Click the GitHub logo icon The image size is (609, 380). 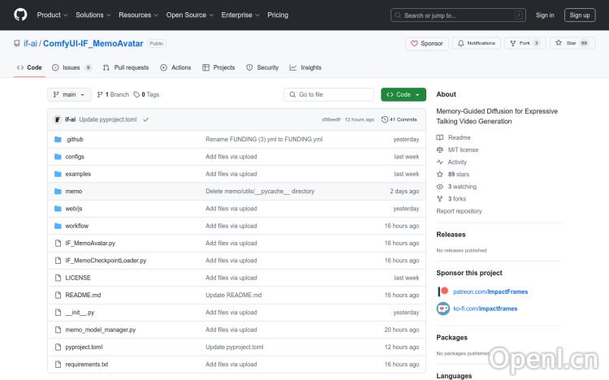coord(20,15)
